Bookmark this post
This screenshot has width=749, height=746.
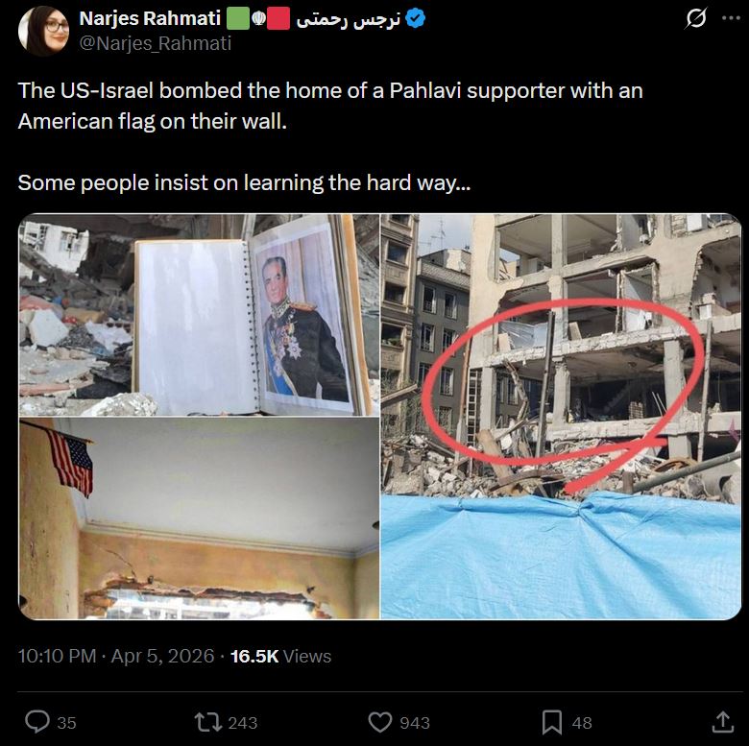coord(552,722)
